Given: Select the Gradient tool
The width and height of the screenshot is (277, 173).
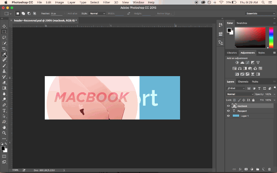Looking at the screenshot, I should [4, 88].
